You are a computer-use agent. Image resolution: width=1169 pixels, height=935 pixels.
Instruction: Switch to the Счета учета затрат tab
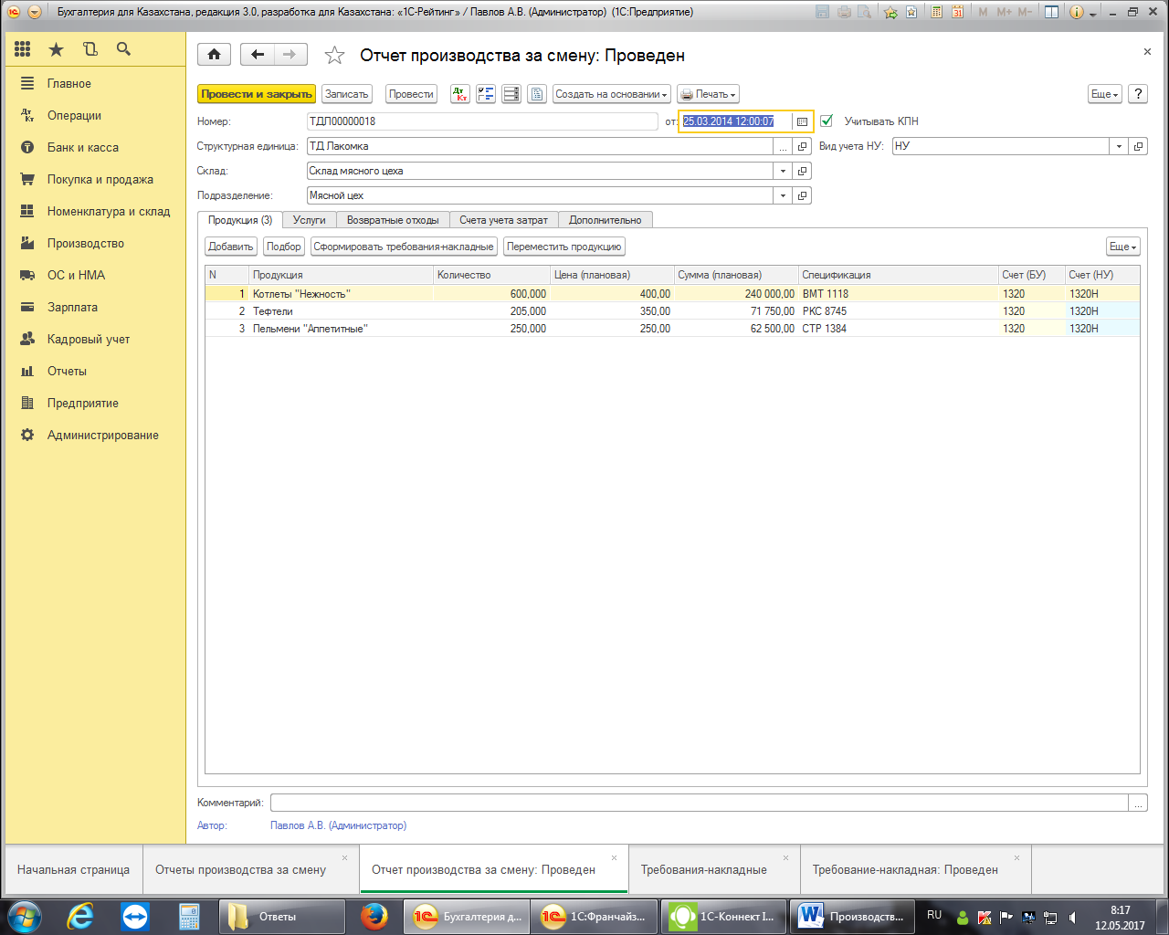503,220
